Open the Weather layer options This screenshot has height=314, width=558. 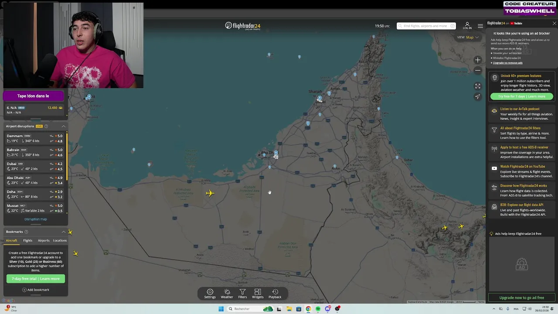click(227, 294)
